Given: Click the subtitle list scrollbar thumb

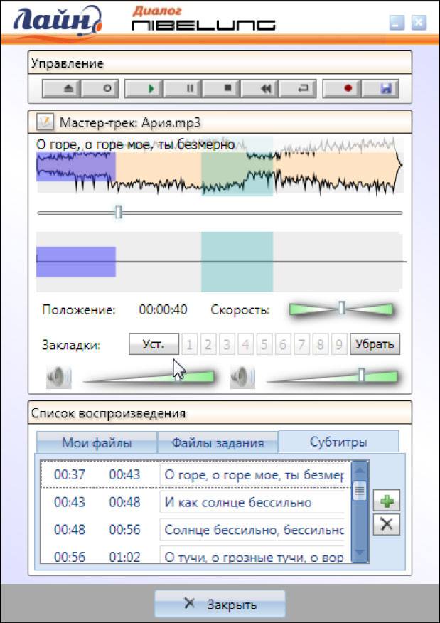Looking at the screenshot, I should point(360,491).
